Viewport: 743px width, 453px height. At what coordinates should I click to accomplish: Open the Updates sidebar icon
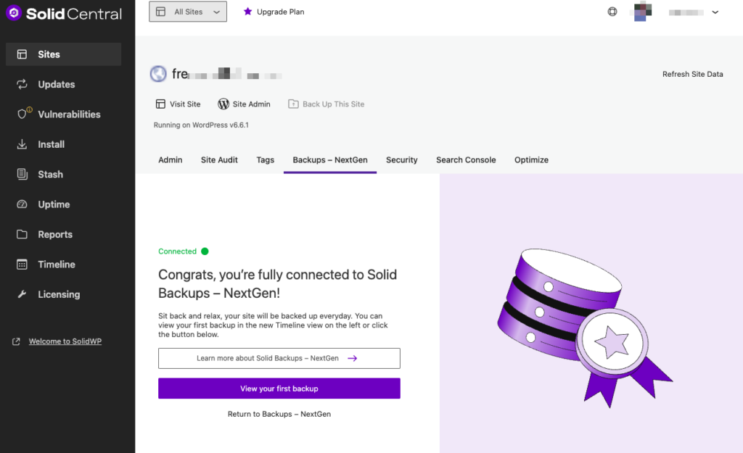pyautogui.click(x=22, y=84)
